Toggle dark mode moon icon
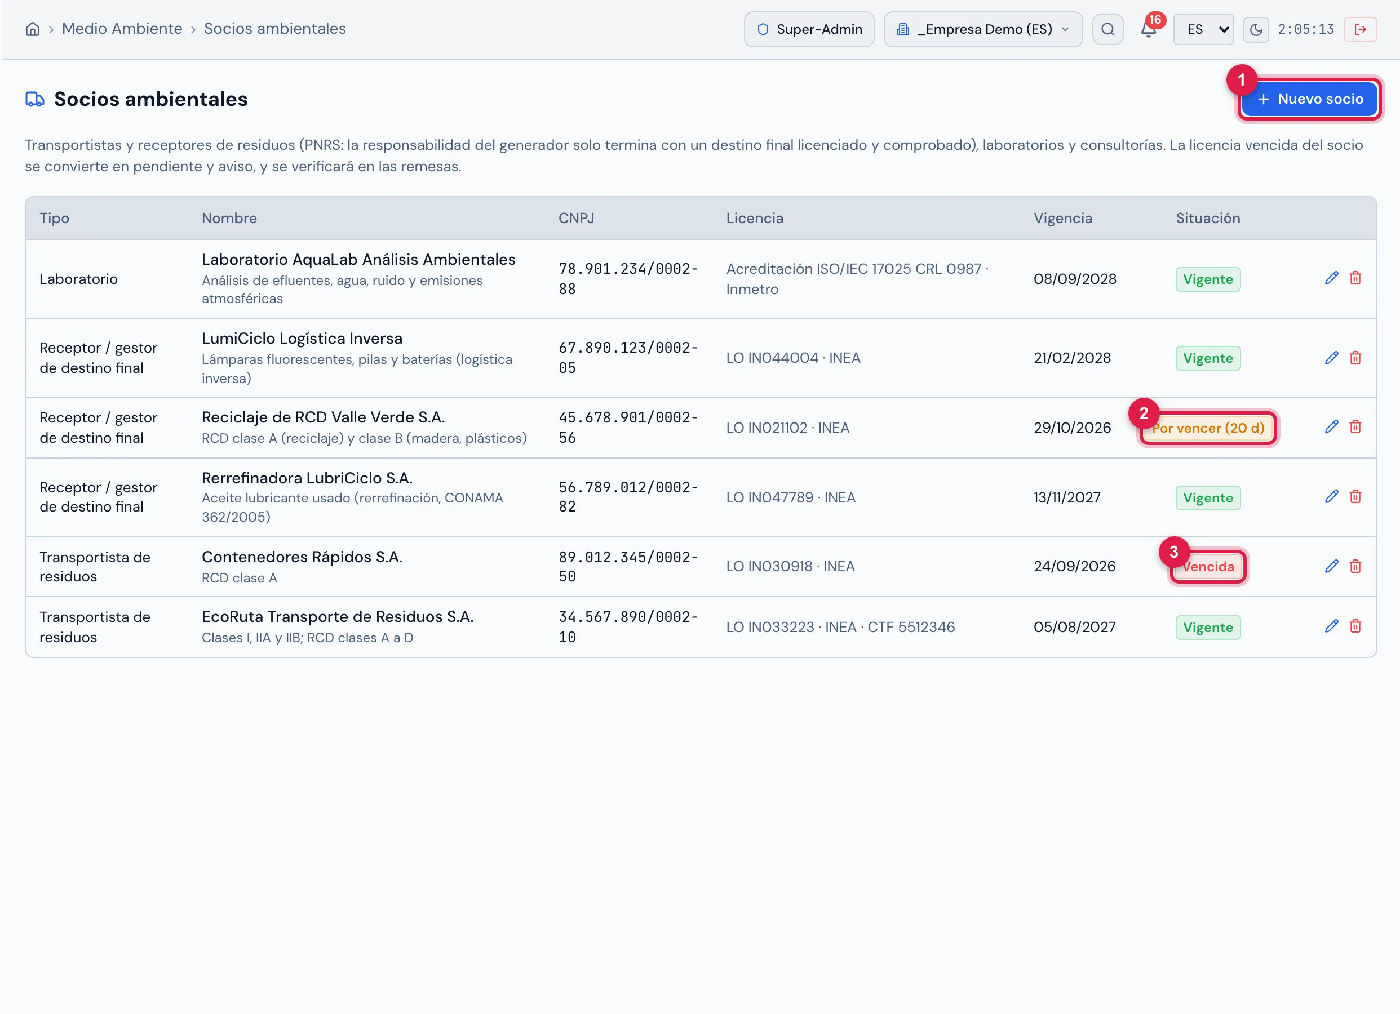The width and height of the screenshot is (1400, 1014). [1256, 29]
